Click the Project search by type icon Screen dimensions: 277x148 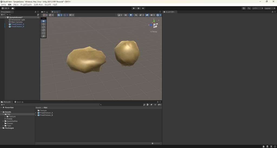coord(148,105)
